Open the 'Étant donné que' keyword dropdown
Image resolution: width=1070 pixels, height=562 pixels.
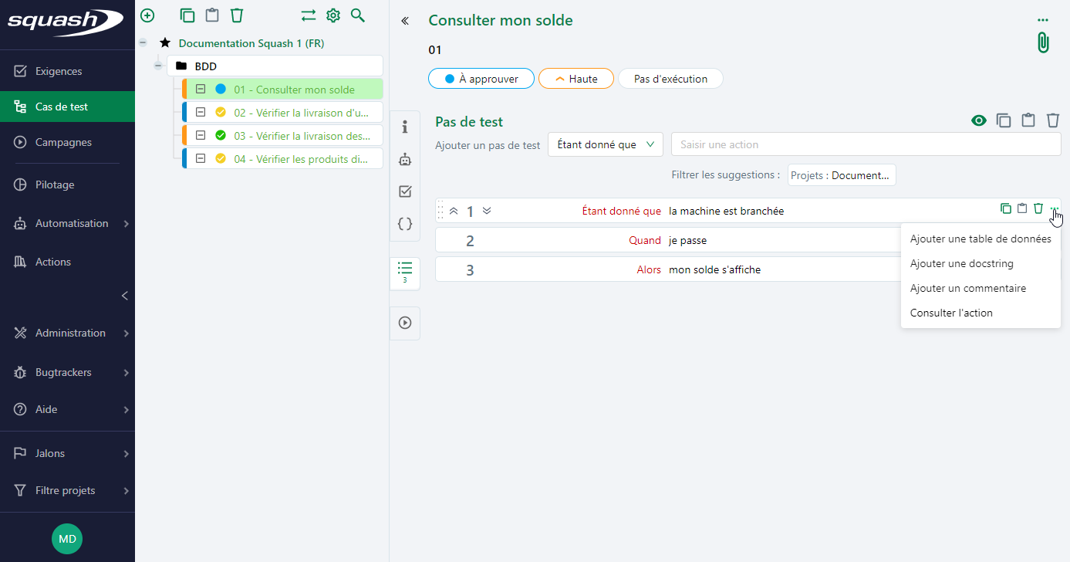605,144
